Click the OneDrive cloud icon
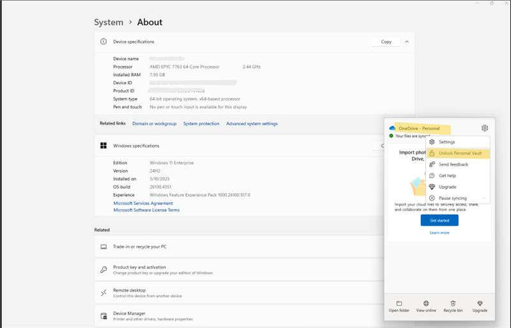Viewport: 511px width, 328px height. click(x=392, y=128)
